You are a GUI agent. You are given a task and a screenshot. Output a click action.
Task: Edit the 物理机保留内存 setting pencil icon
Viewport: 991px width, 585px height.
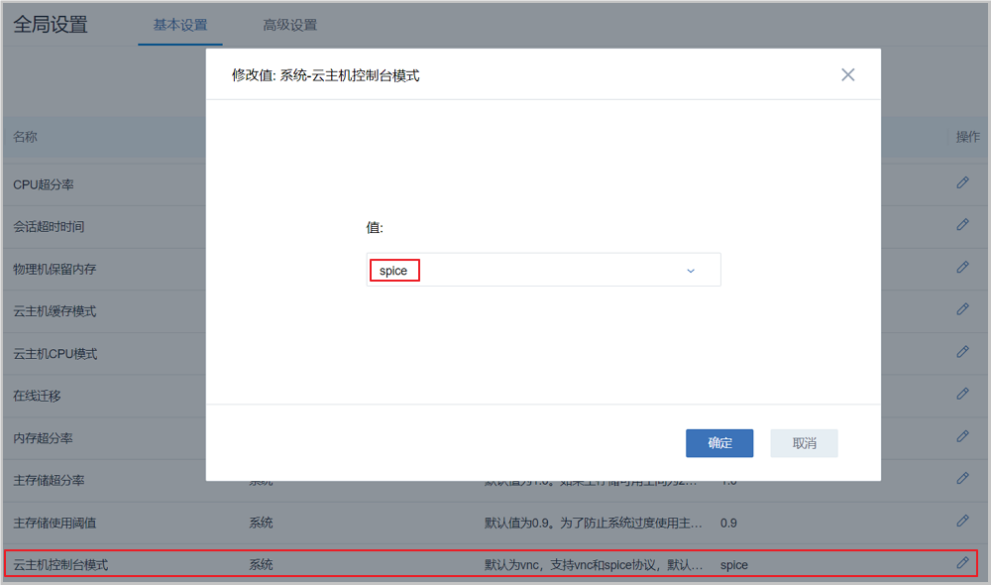tap(962, 267)
